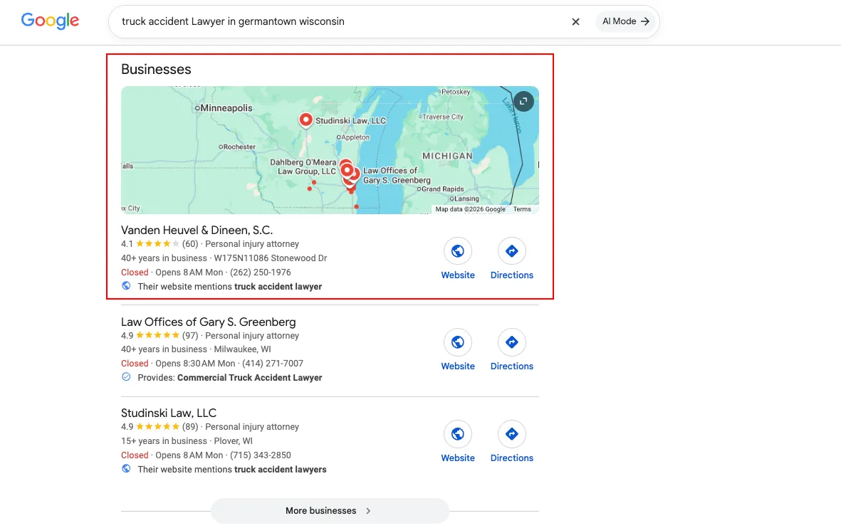
Task: Click the Studinski Law, LLC map pin
Action: coord(305,120)
